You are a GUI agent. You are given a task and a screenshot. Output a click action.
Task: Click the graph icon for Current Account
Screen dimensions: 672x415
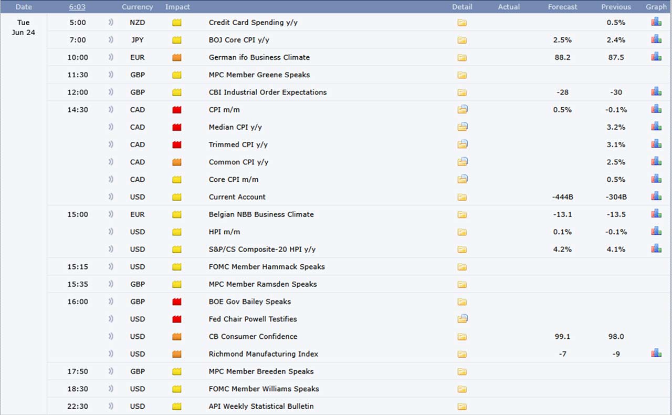click(656, 196)
